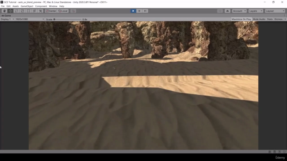Open the Assets menu
Viewport: 287px width, 161px height.
16,6
